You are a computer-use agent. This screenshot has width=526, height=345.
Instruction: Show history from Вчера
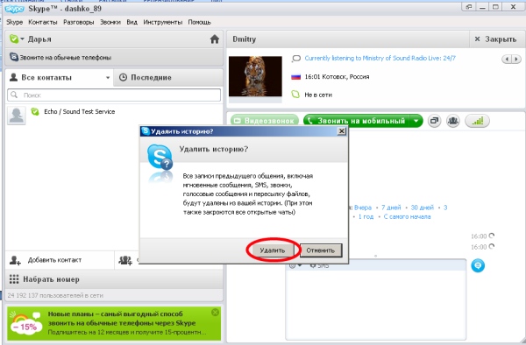tap(363, 208)
